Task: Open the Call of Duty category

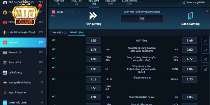Action: 23,72
